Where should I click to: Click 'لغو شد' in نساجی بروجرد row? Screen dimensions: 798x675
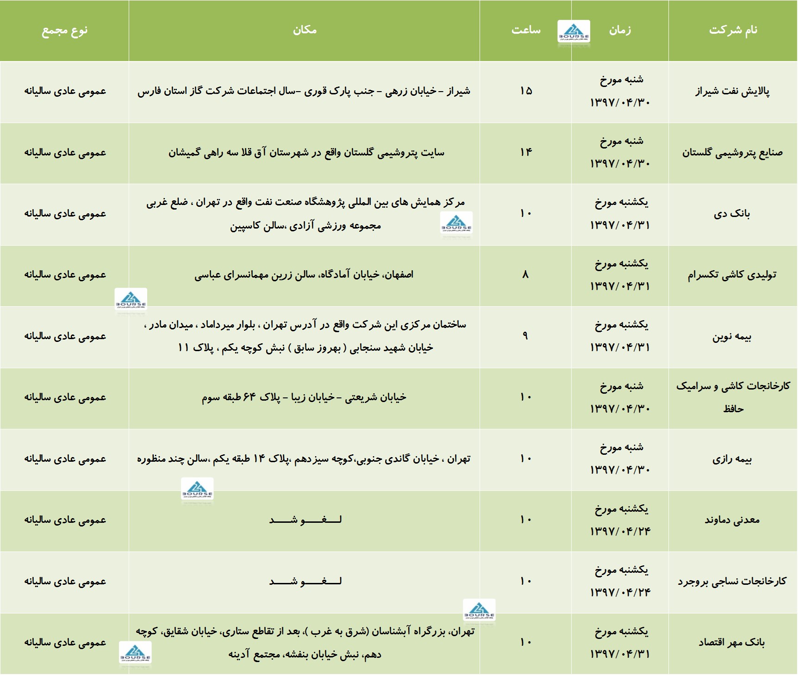click(x=305, y=582)
